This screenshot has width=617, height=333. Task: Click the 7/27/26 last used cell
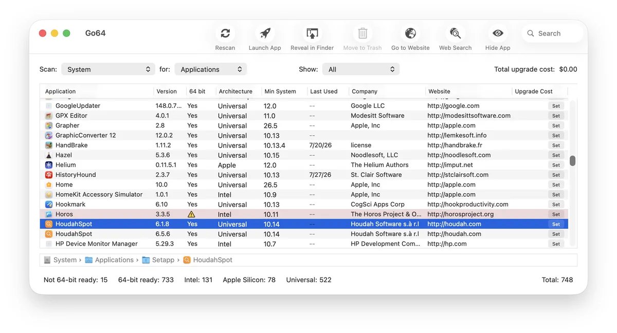[320, 175]
